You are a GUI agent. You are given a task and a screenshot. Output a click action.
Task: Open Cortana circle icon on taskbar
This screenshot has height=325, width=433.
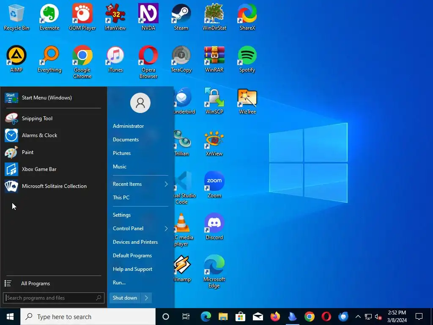click(166, 317)
